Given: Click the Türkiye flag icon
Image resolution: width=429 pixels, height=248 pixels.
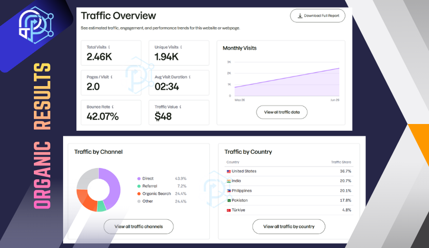Looking at the screenshot, I should coord(229,210).
